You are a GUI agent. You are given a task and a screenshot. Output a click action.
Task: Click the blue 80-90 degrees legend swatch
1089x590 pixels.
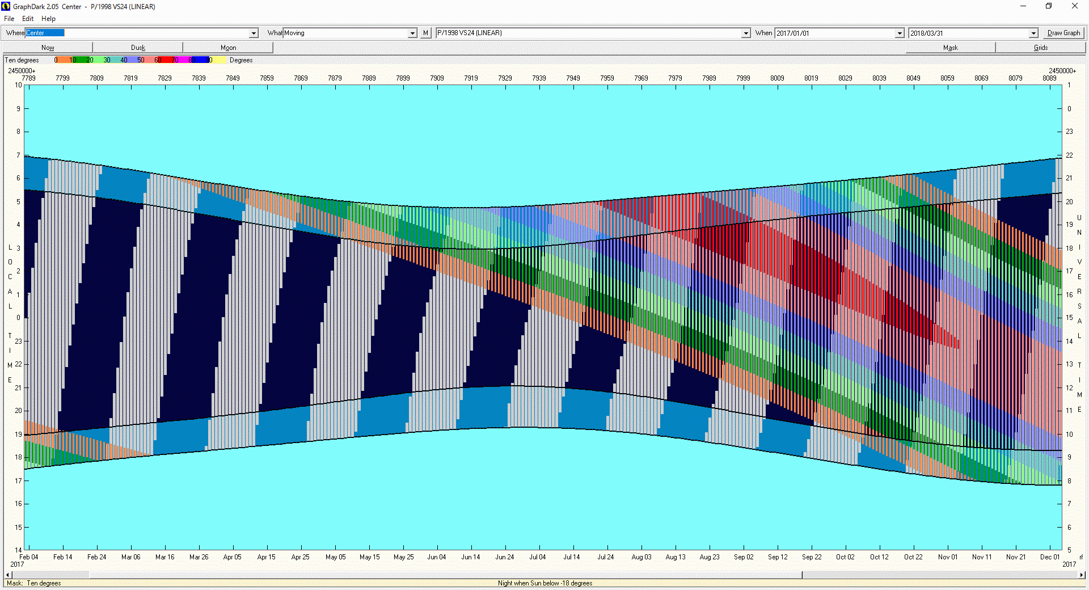click(201, 60)
